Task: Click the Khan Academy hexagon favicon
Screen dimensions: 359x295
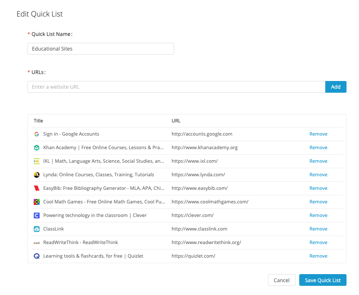Action: point(37,148)
